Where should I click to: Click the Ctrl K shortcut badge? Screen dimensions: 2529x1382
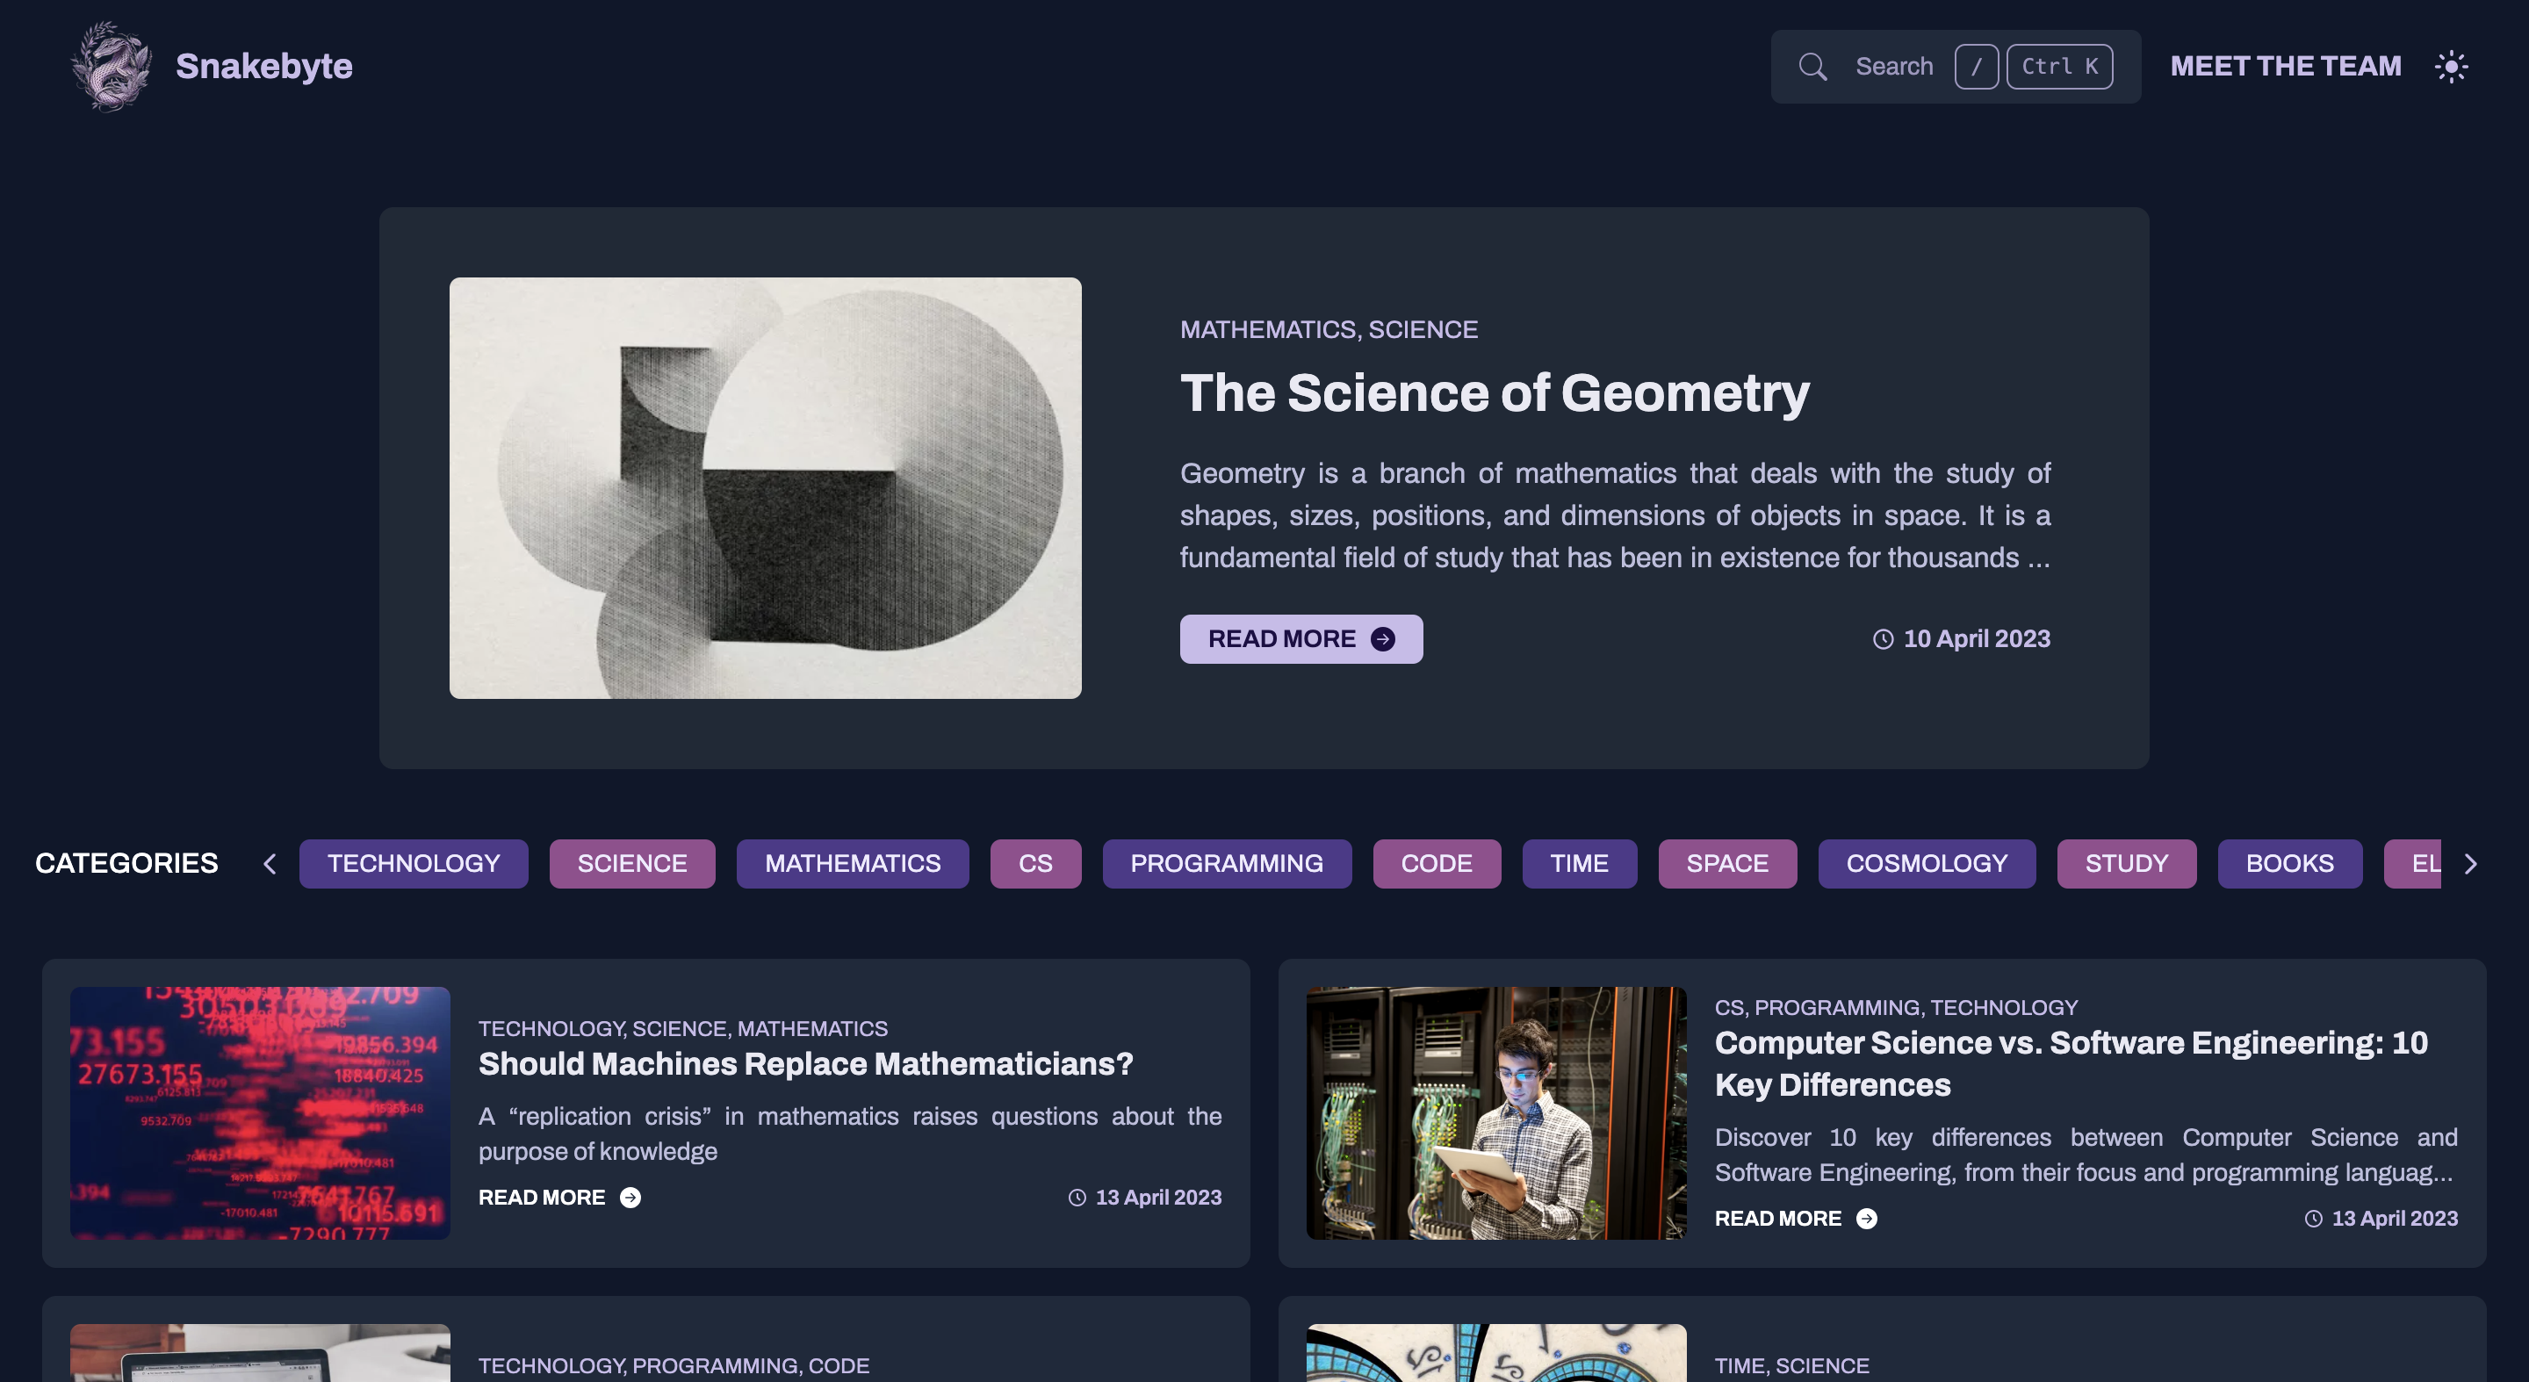pos(2060,67)
